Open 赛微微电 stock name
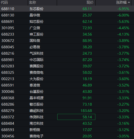The width and height of the screenshot is (134, 139). (36, 72)
